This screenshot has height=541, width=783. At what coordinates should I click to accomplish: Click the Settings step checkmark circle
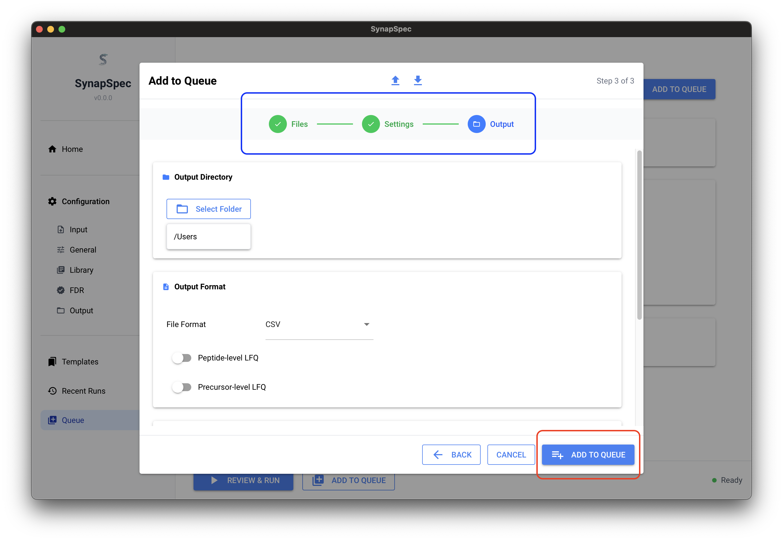tap(370, 124)
